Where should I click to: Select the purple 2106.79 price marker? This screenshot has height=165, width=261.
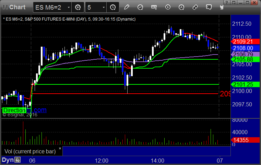click(245, 55)
